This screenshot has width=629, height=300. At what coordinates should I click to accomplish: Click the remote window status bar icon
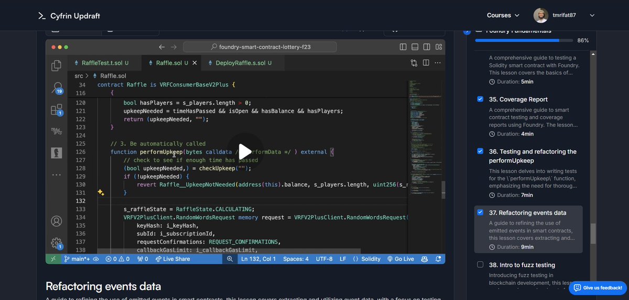(53, 259)
